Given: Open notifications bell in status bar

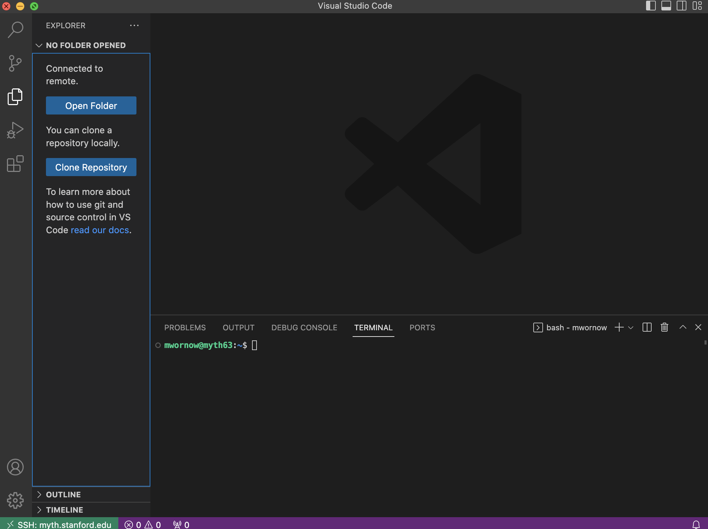Looking at the screenshot, I should click(x=696, y=524).
